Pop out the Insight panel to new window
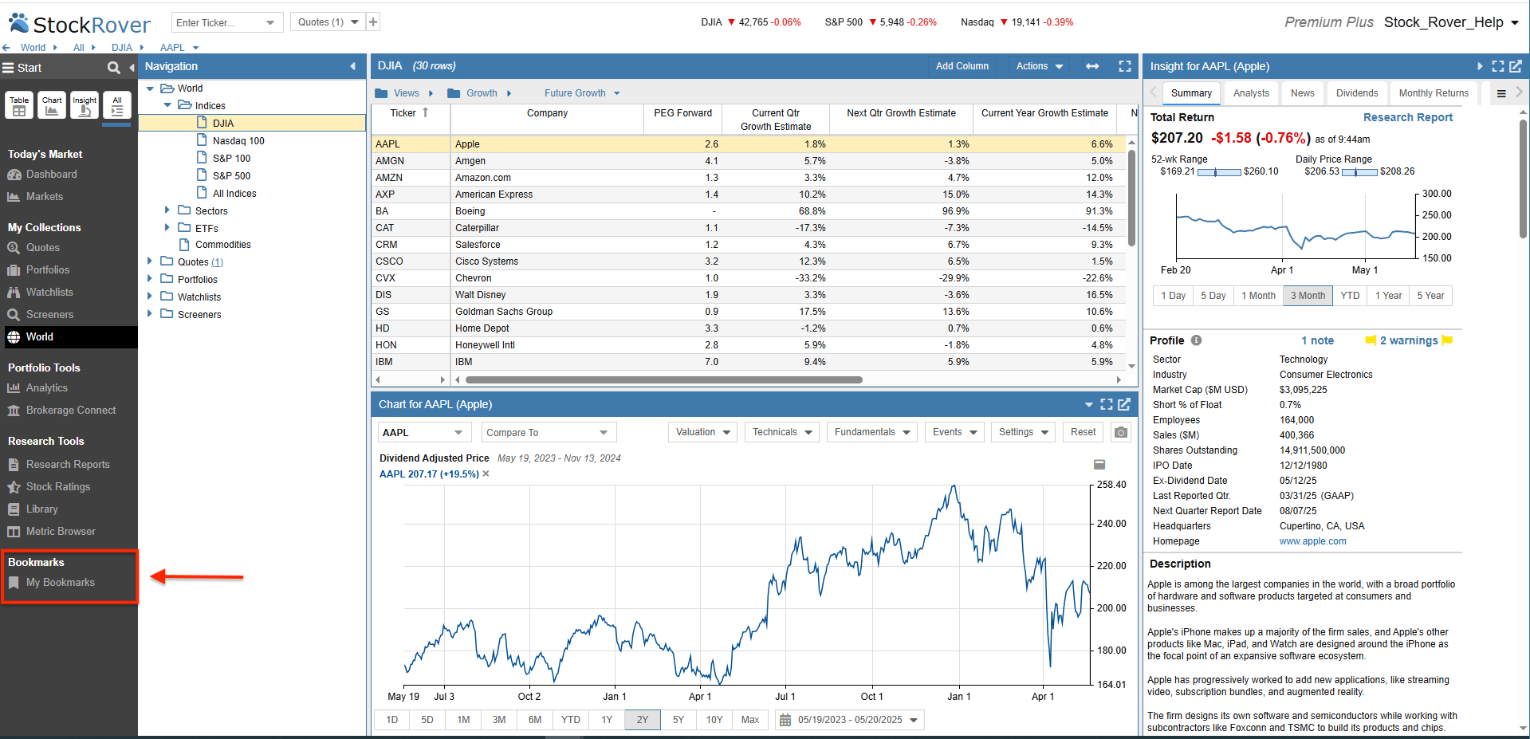Viewport: 1530px width, 739px height. coord(1515,66)
